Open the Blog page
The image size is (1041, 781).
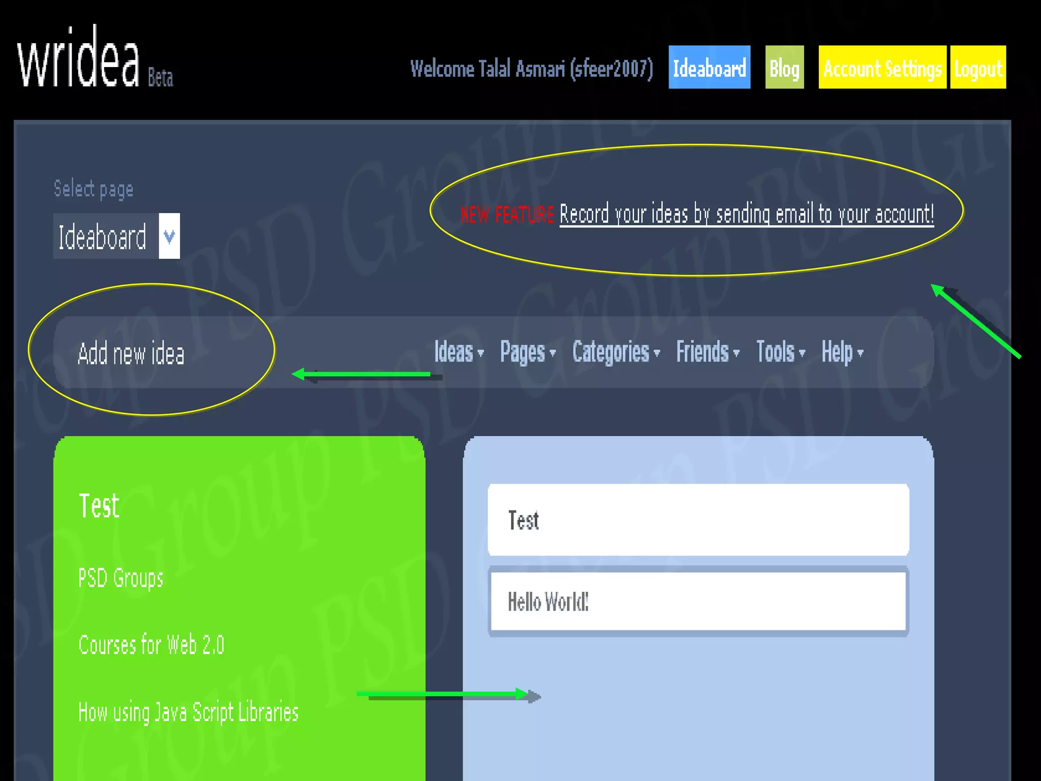coord(784,68)
